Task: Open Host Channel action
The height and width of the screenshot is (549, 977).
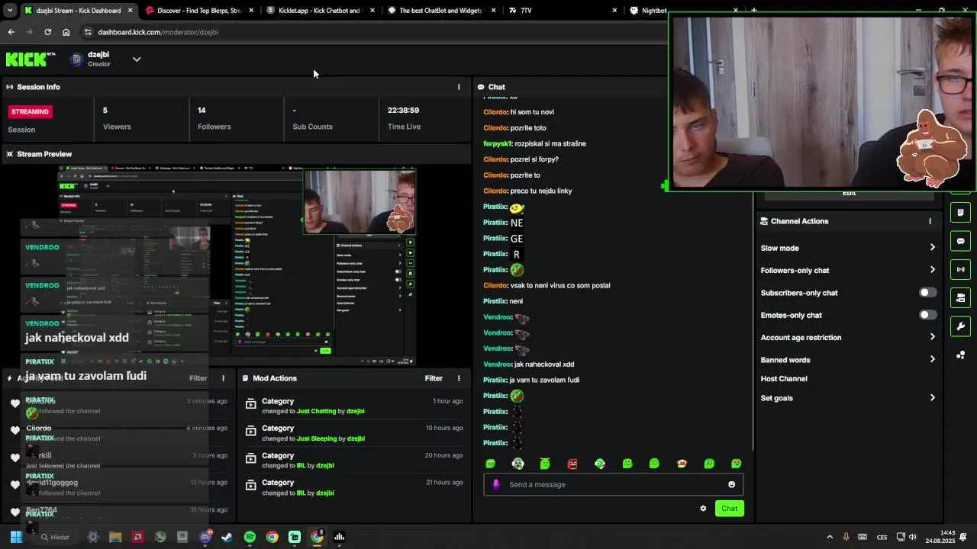Action: click(784, 379)
